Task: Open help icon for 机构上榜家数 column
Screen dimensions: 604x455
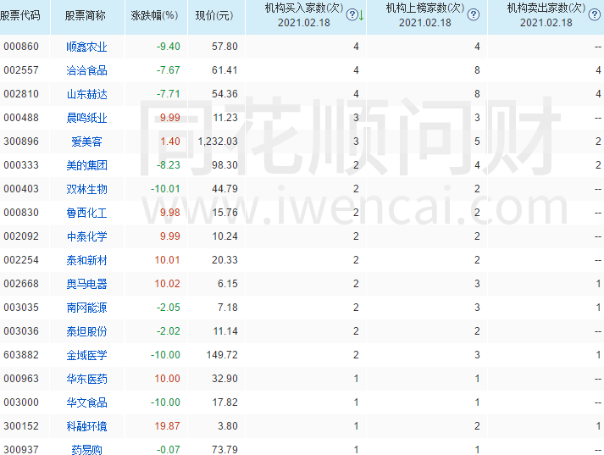Action: point(473,15)
